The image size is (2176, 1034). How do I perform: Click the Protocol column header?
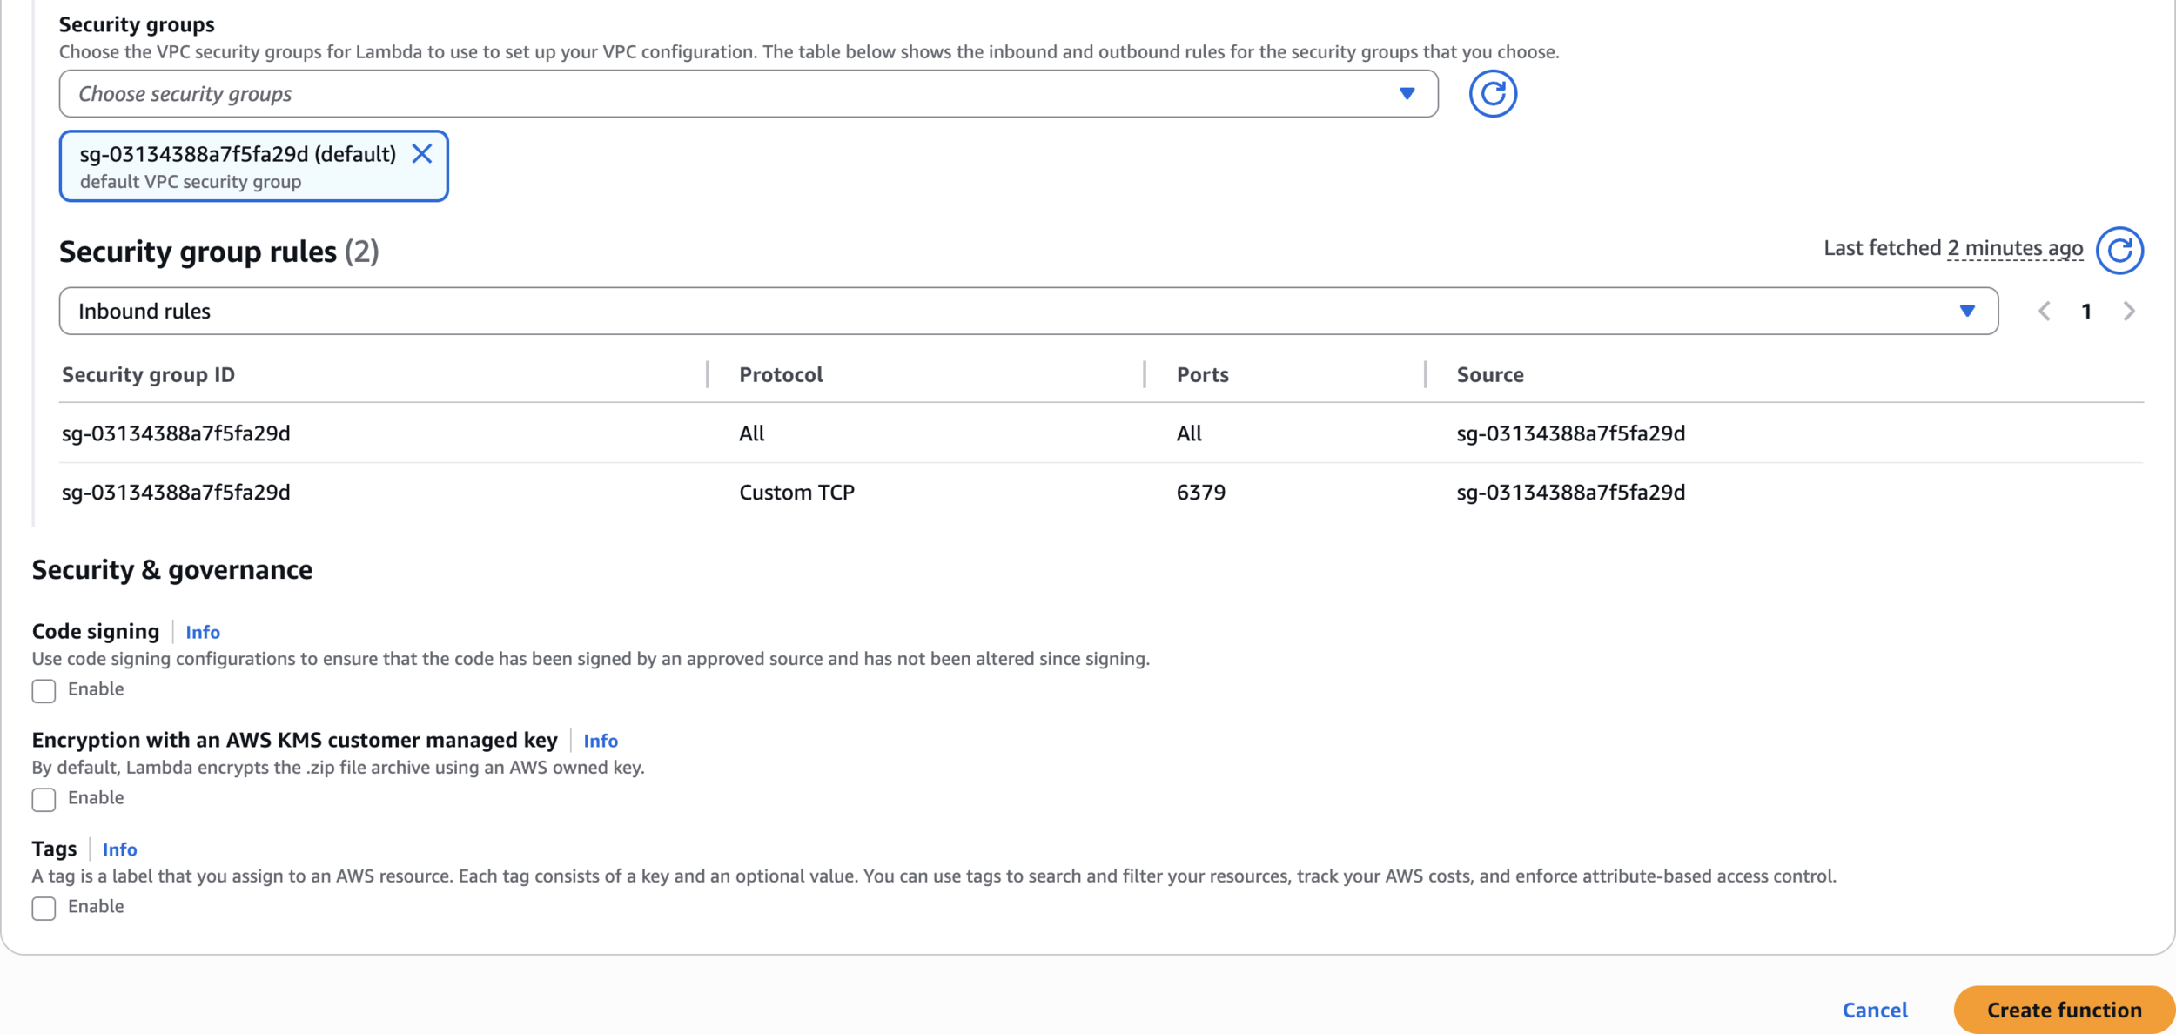point(780,375)
